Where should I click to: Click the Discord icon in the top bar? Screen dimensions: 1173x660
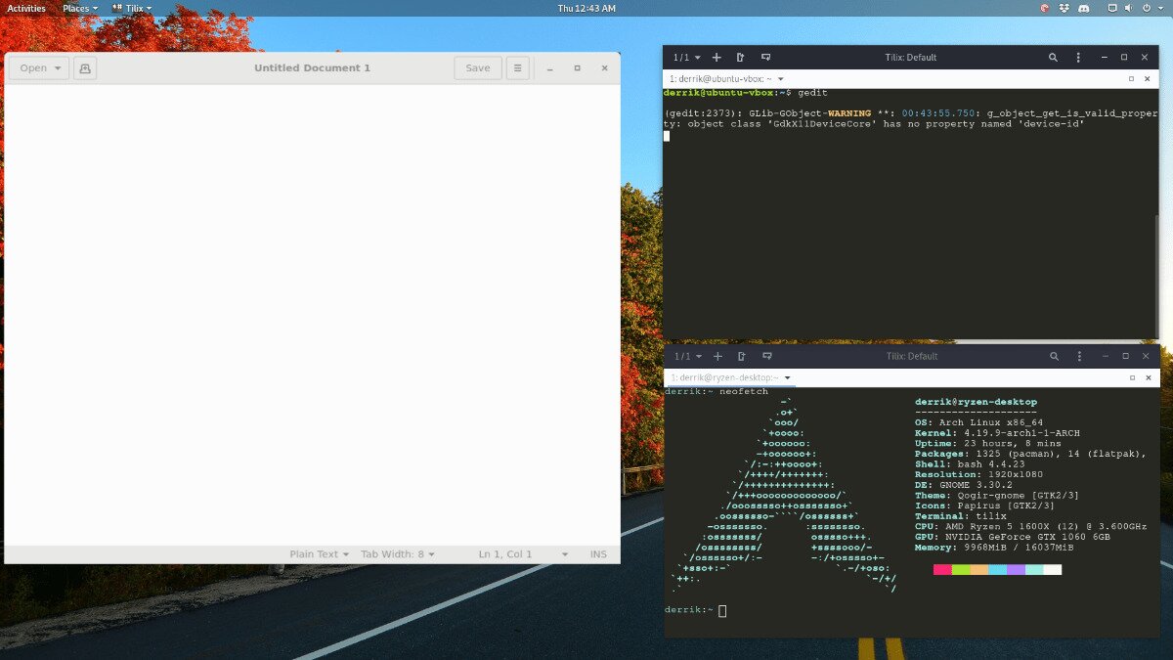click(1083, 8)
